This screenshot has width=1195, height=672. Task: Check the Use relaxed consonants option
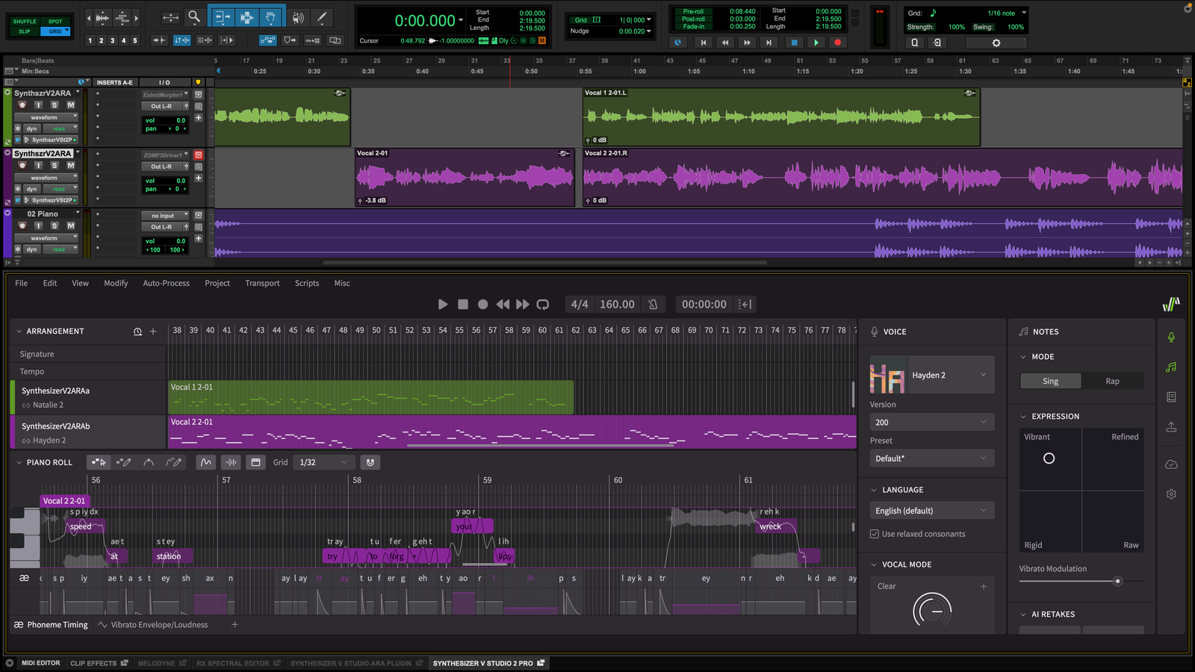[874, 534]
